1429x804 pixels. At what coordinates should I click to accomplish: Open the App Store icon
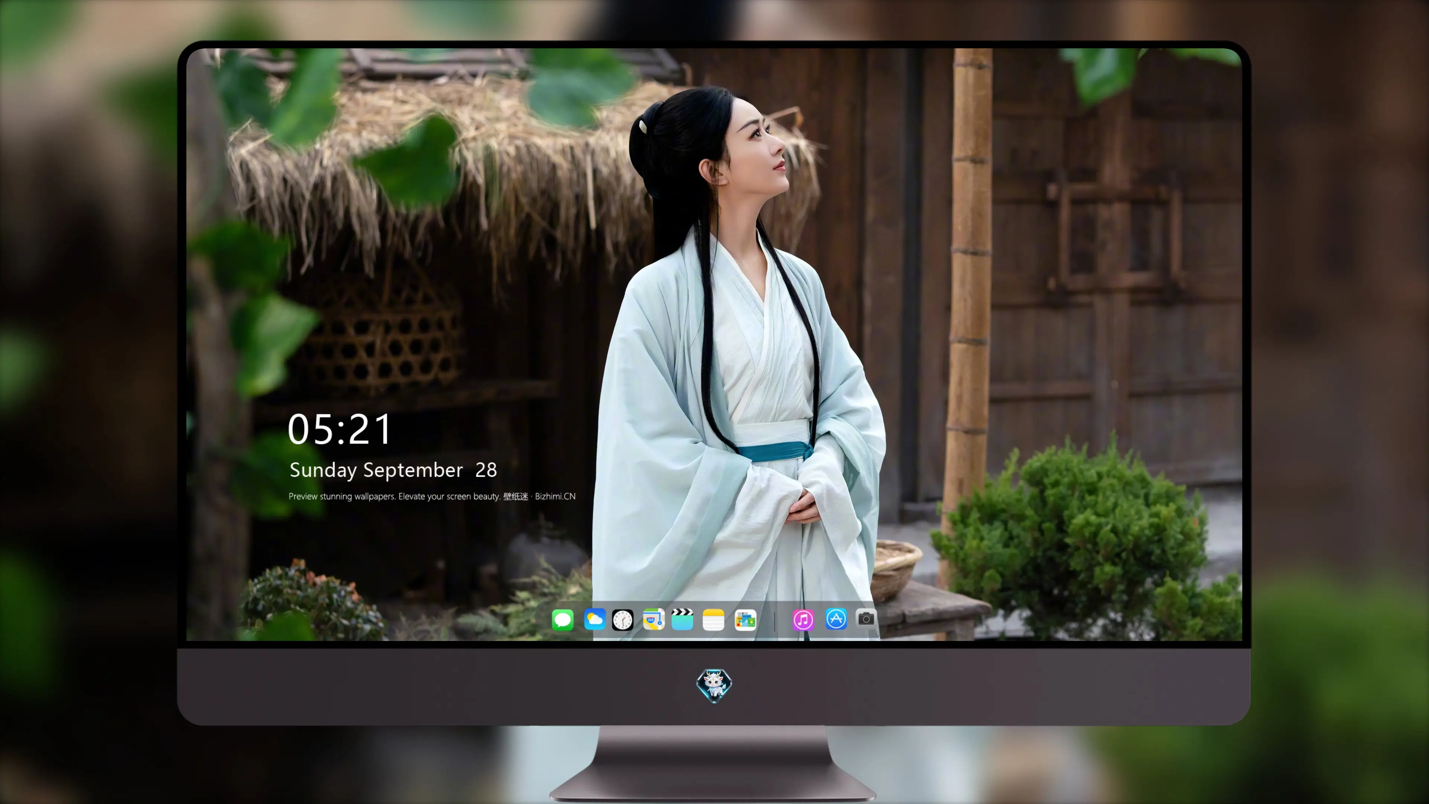(836, 619)
